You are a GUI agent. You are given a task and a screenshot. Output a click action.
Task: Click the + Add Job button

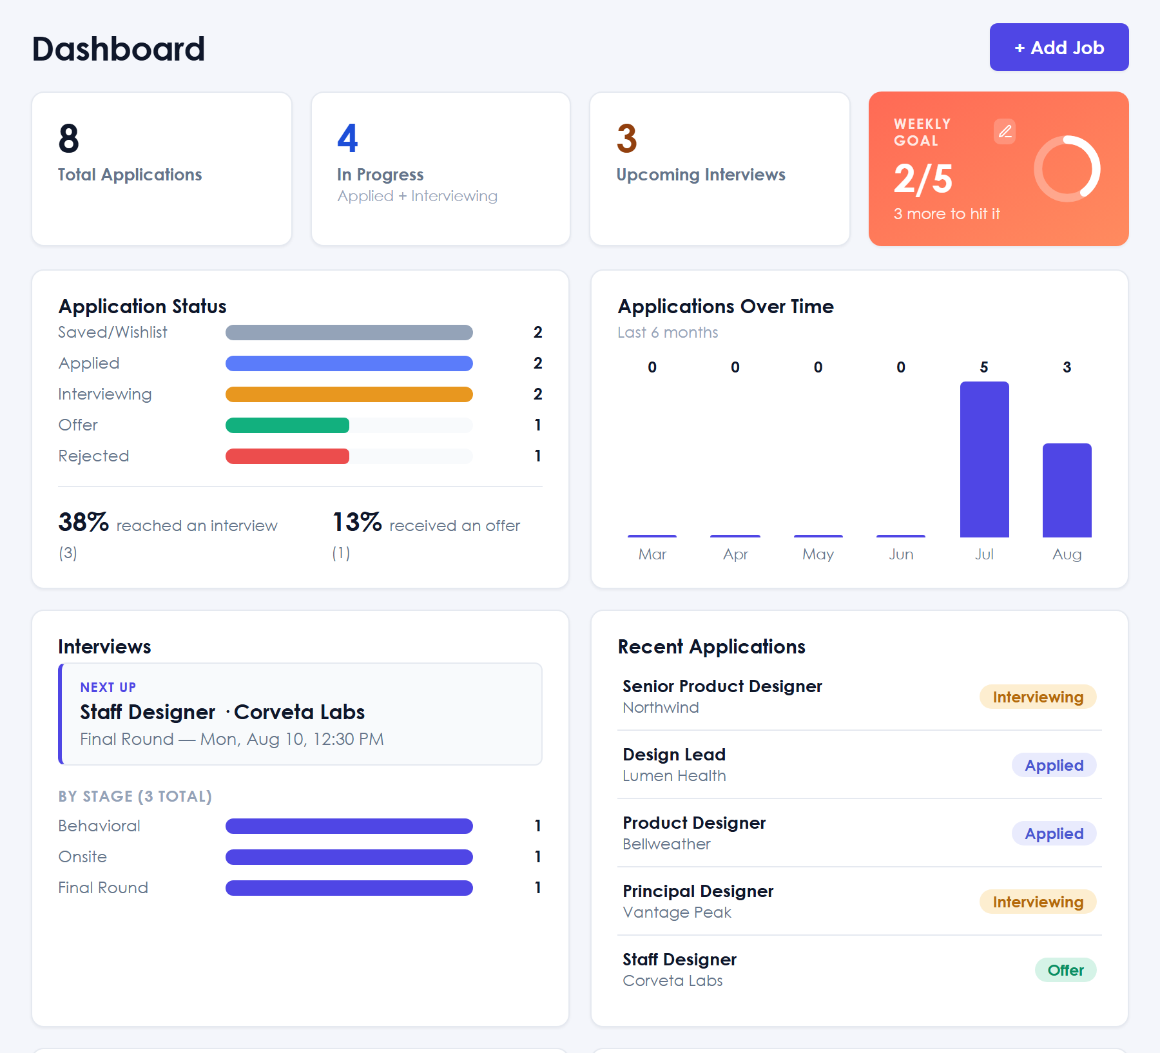tap(1059, 47)
